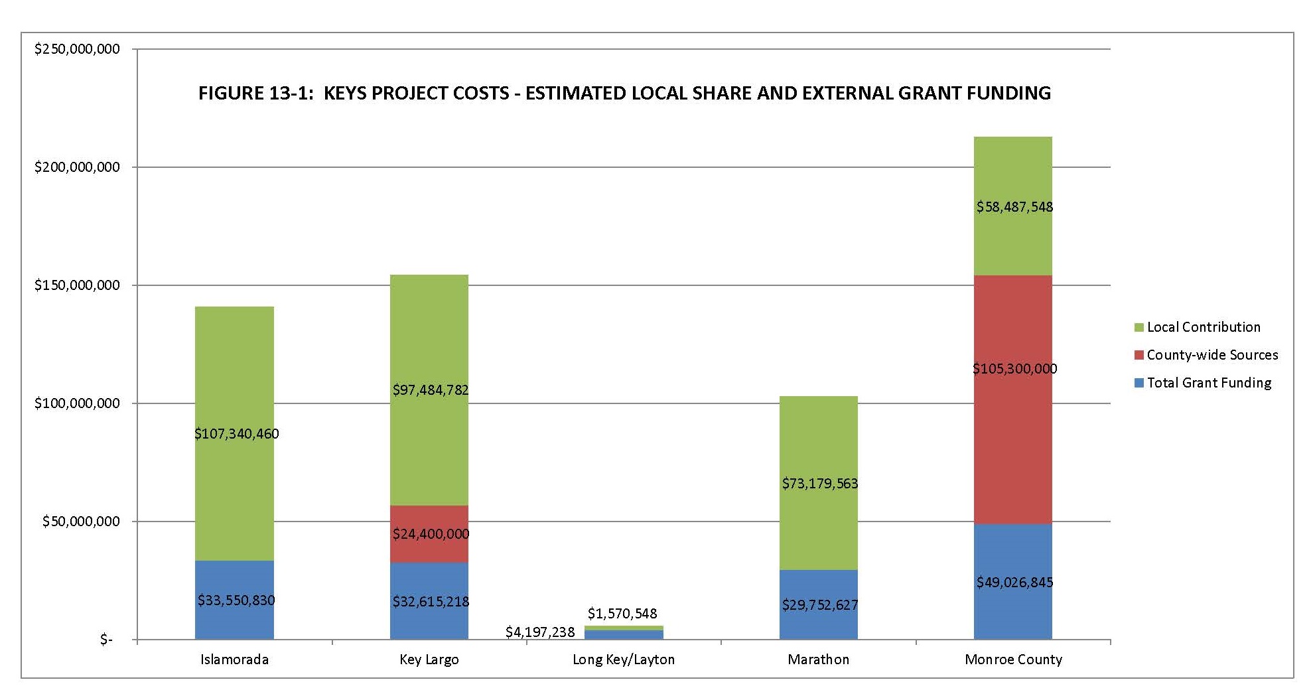Select the County-wide Sources legend label
The height and width of the screenshot is (700, 1313).
pos(1211,355)
